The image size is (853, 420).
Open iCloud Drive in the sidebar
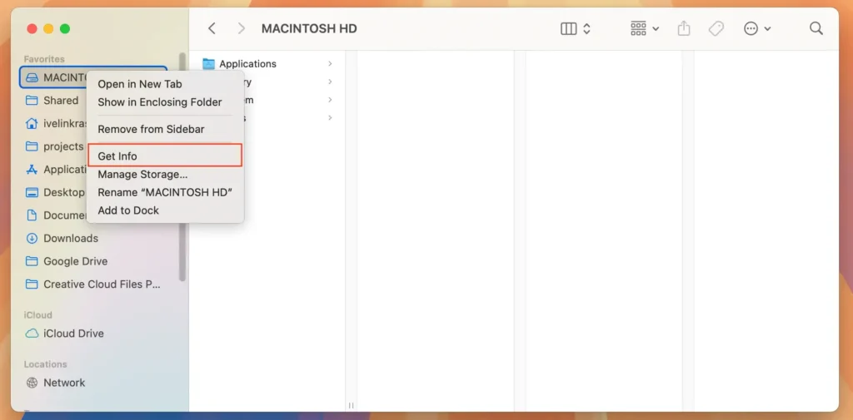pyautogui.click(x=73, y=333)
